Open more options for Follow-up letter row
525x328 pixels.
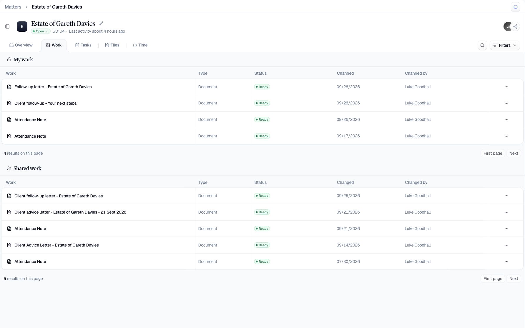(506, 87)
